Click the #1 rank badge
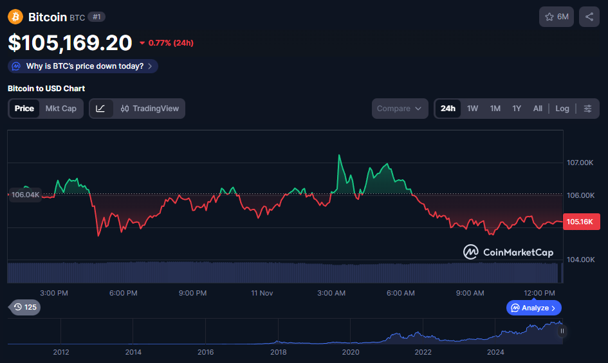The width and height of the screenshot is (608, 363). point(97,17)
